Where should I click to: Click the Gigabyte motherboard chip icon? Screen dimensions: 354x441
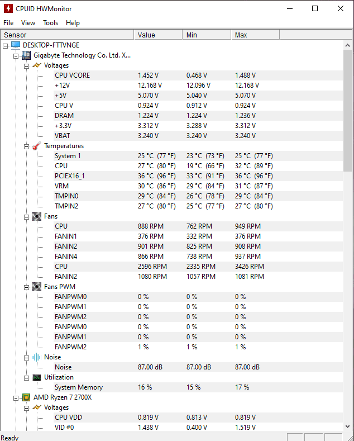pos(26,55)
